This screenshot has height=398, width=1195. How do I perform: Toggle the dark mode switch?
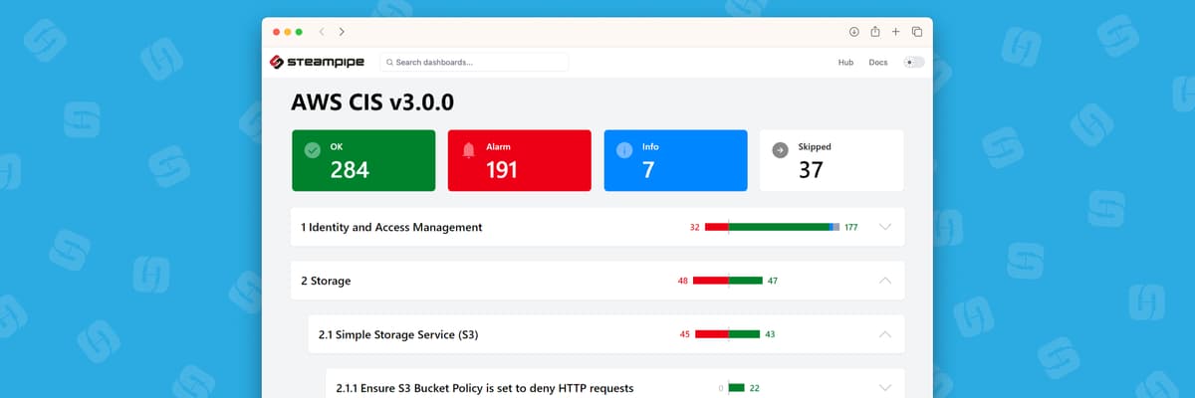click(x=913, y=62)
